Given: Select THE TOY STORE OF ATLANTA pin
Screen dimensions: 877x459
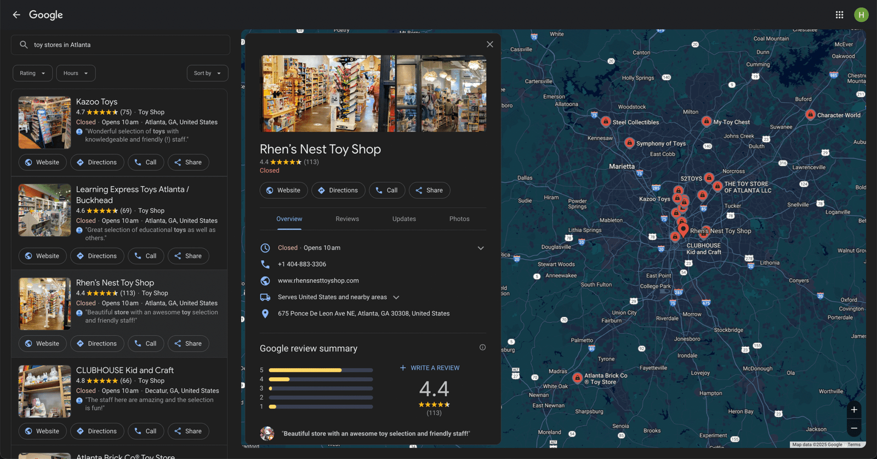Looking at the screenshot, I should 717,186.
